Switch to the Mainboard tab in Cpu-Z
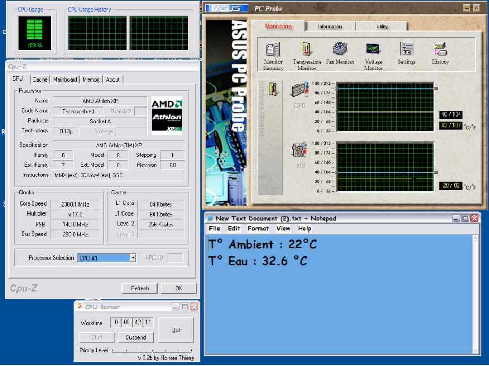Viewport: 489px width, 366px height. pos(65,79)
